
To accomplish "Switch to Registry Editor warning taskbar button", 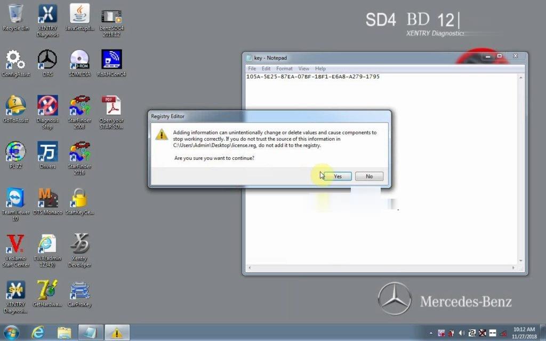I will click(117, 332).
